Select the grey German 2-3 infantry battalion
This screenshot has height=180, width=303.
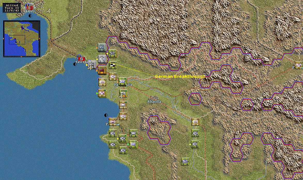[102, 59]
